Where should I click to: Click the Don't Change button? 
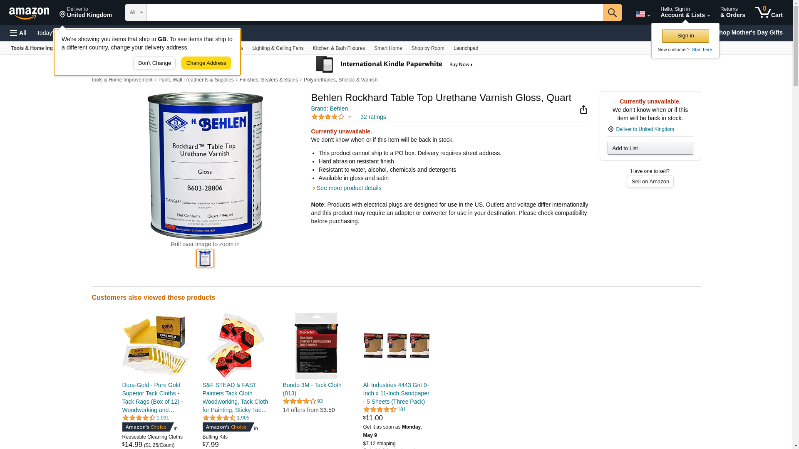click(x=154, y=63)
